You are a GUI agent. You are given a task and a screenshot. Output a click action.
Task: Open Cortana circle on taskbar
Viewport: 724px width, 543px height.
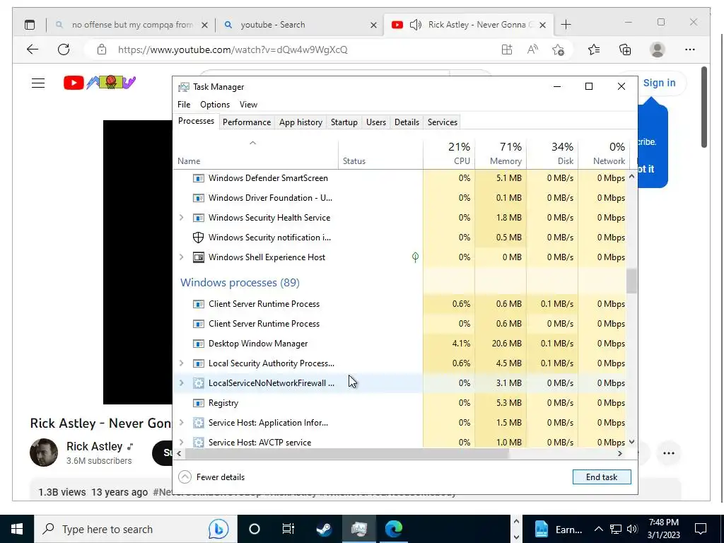255,529
